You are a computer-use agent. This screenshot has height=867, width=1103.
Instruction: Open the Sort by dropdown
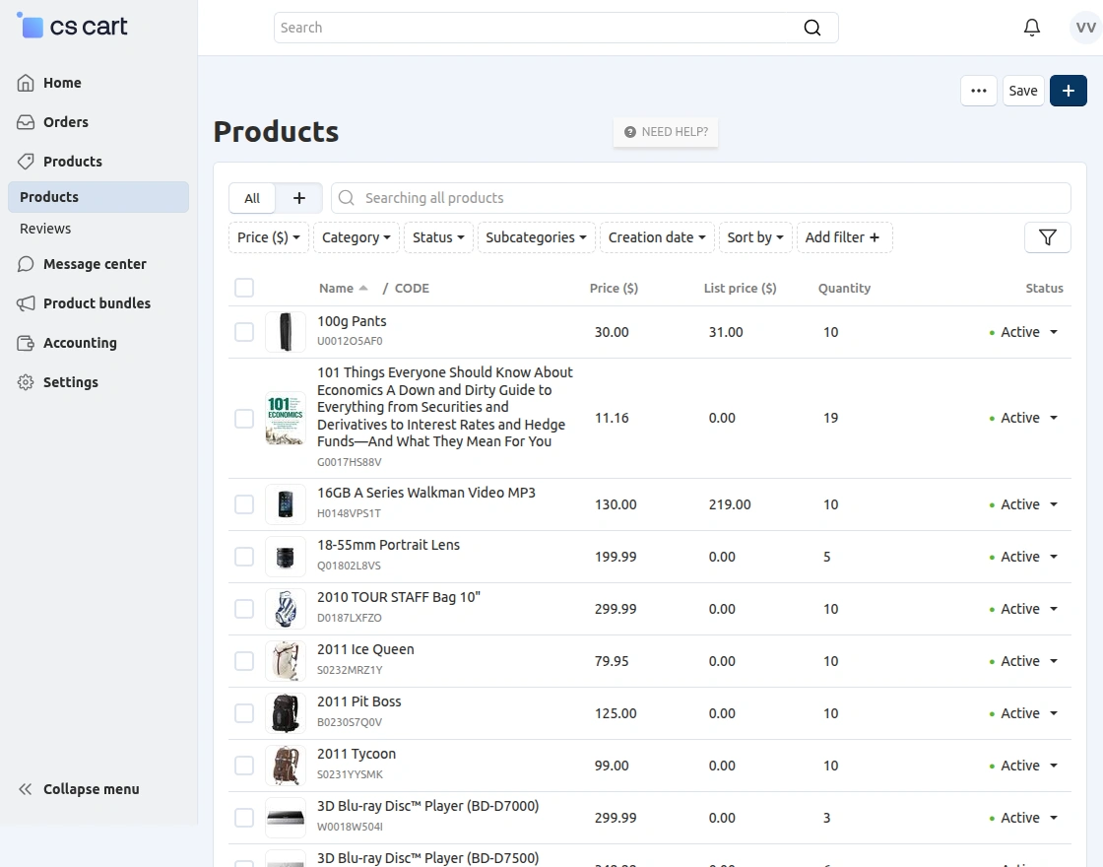[x=755, y=237]
